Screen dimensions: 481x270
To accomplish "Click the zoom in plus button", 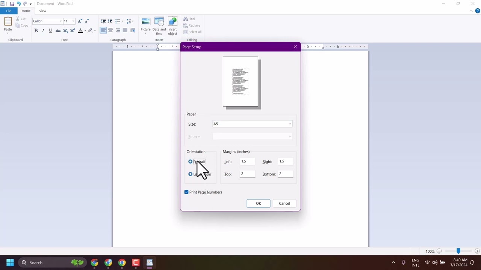I will point(477,251).
